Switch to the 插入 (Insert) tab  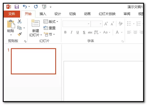pyautogui.click(x=43, y=14)
